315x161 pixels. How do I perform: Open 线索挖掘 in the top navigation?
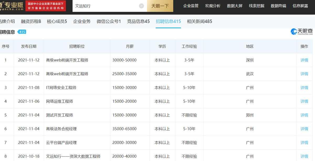click(x=256, y=6)
